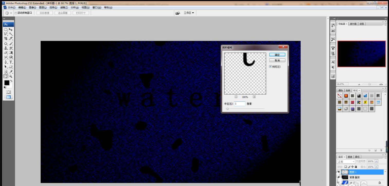Toggle Quick Mask mode
The image size is (389, 186).
pos(8,92)
